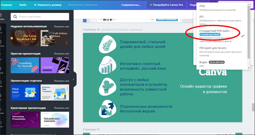This screenshot has height=135, width=255.
Task: Click file type list scrollbar thumb
Action: (248, 32)
